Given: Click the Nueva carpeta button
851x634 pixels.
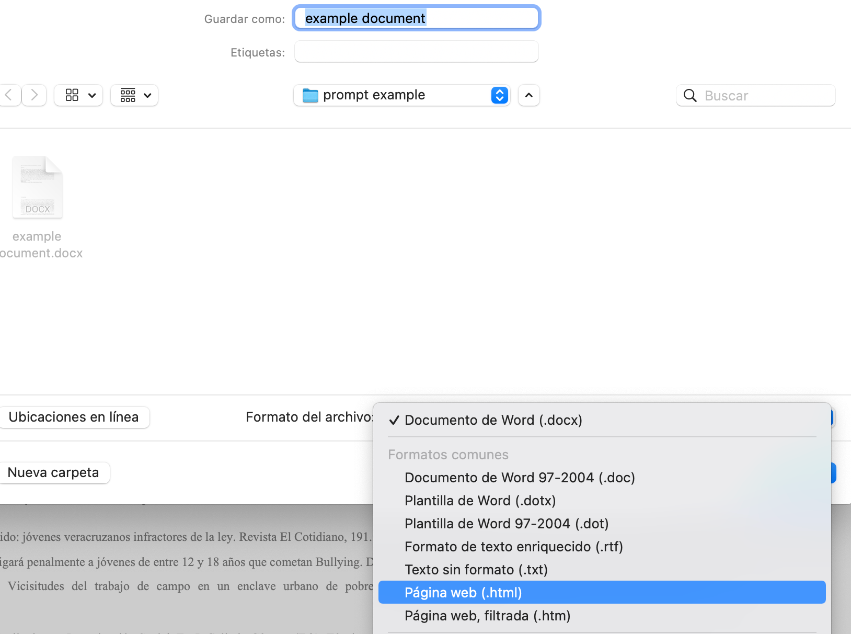Looking at the screenshot, I should 53,472.
